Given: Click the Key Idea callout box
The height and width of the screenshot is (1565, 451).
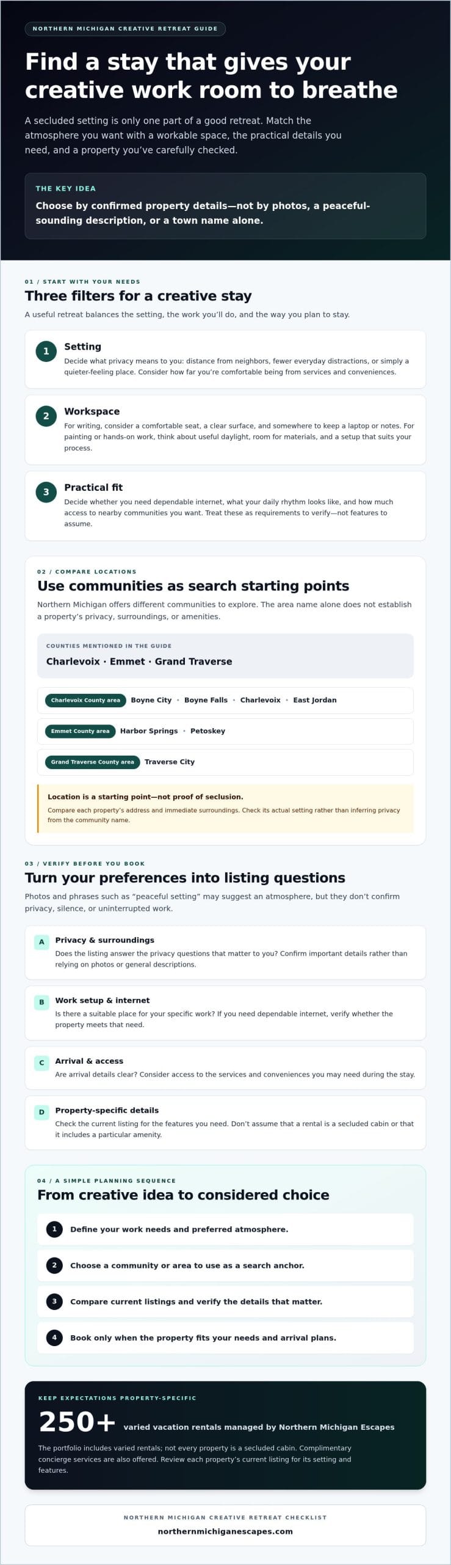Looking at the screenshot, I should 225,206.
